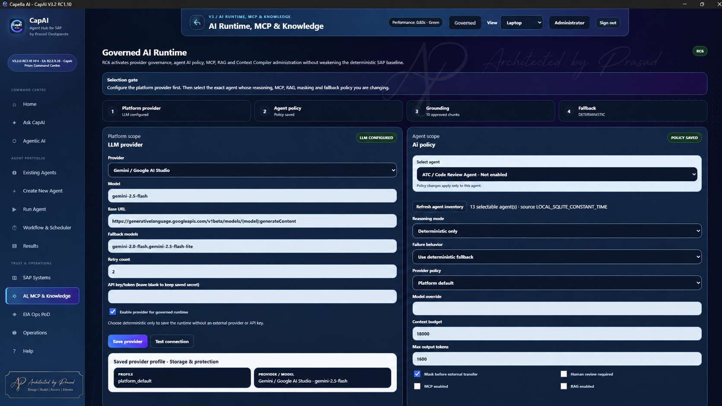Viewport: 722px width, 406px height.
Task: Select step 3 Grounding
Action: [481, 111]
